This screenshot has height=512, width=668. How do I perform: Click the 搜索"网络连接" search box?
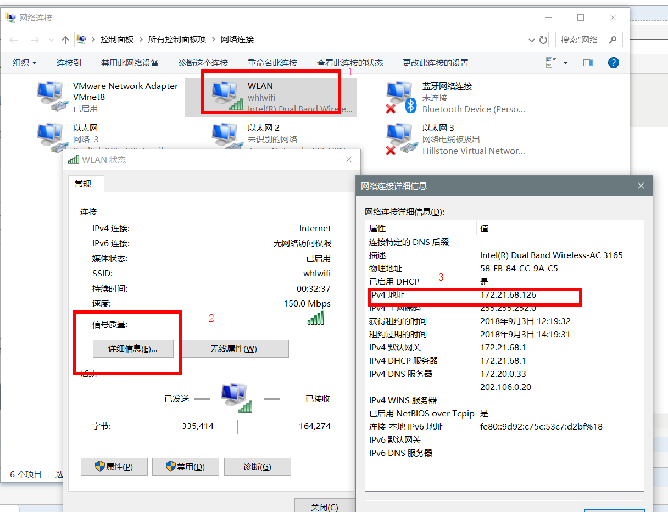tap(589, 40)
